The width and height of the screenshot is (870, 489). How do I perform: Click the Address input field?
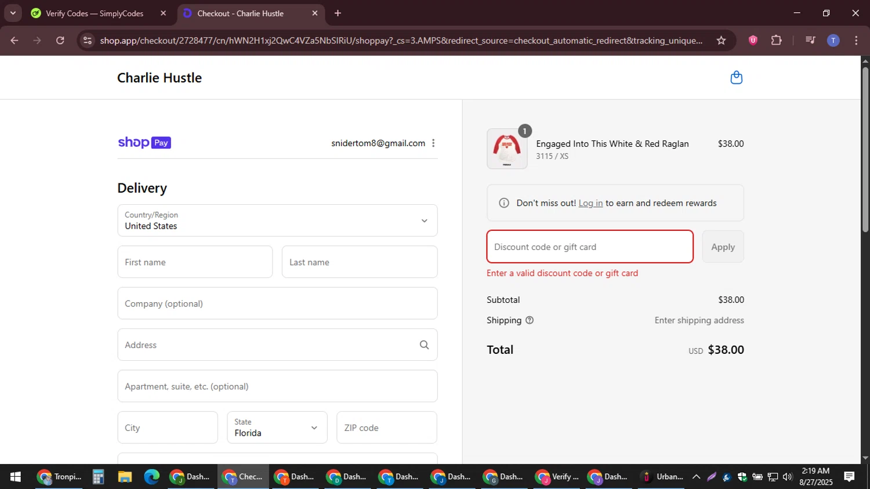click(277, 345)
